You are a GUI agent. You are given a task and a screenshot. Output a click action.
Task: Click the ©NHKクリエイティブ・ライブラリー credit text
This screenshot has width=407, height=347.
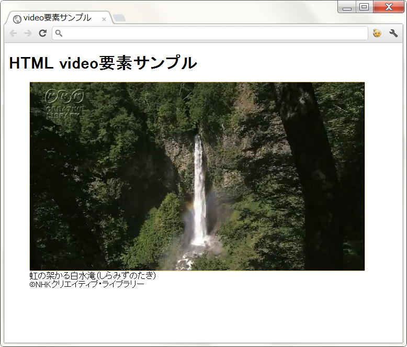click(x=87, y=284)
